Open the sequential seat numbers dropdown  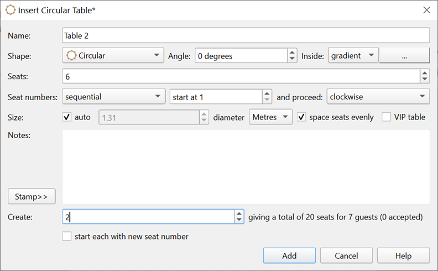[x=114, y=97]
